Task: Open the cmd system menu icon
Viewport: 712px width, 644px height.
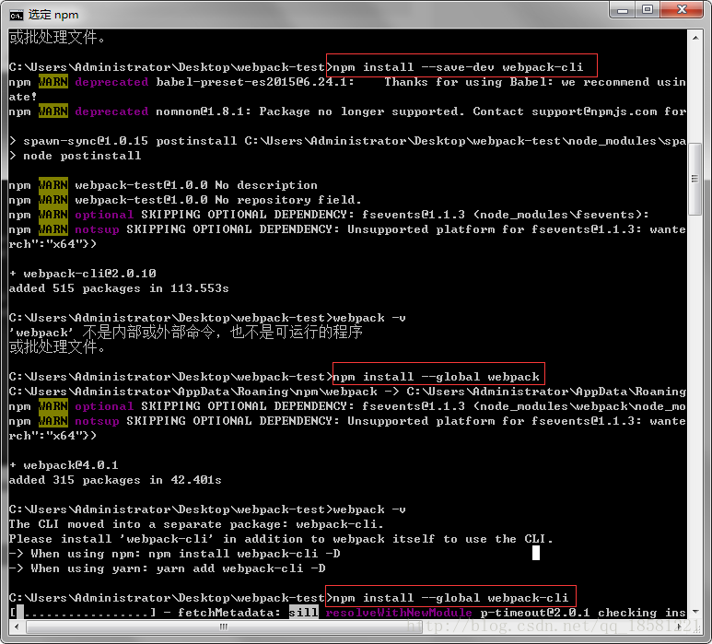Action: [16, 16]
